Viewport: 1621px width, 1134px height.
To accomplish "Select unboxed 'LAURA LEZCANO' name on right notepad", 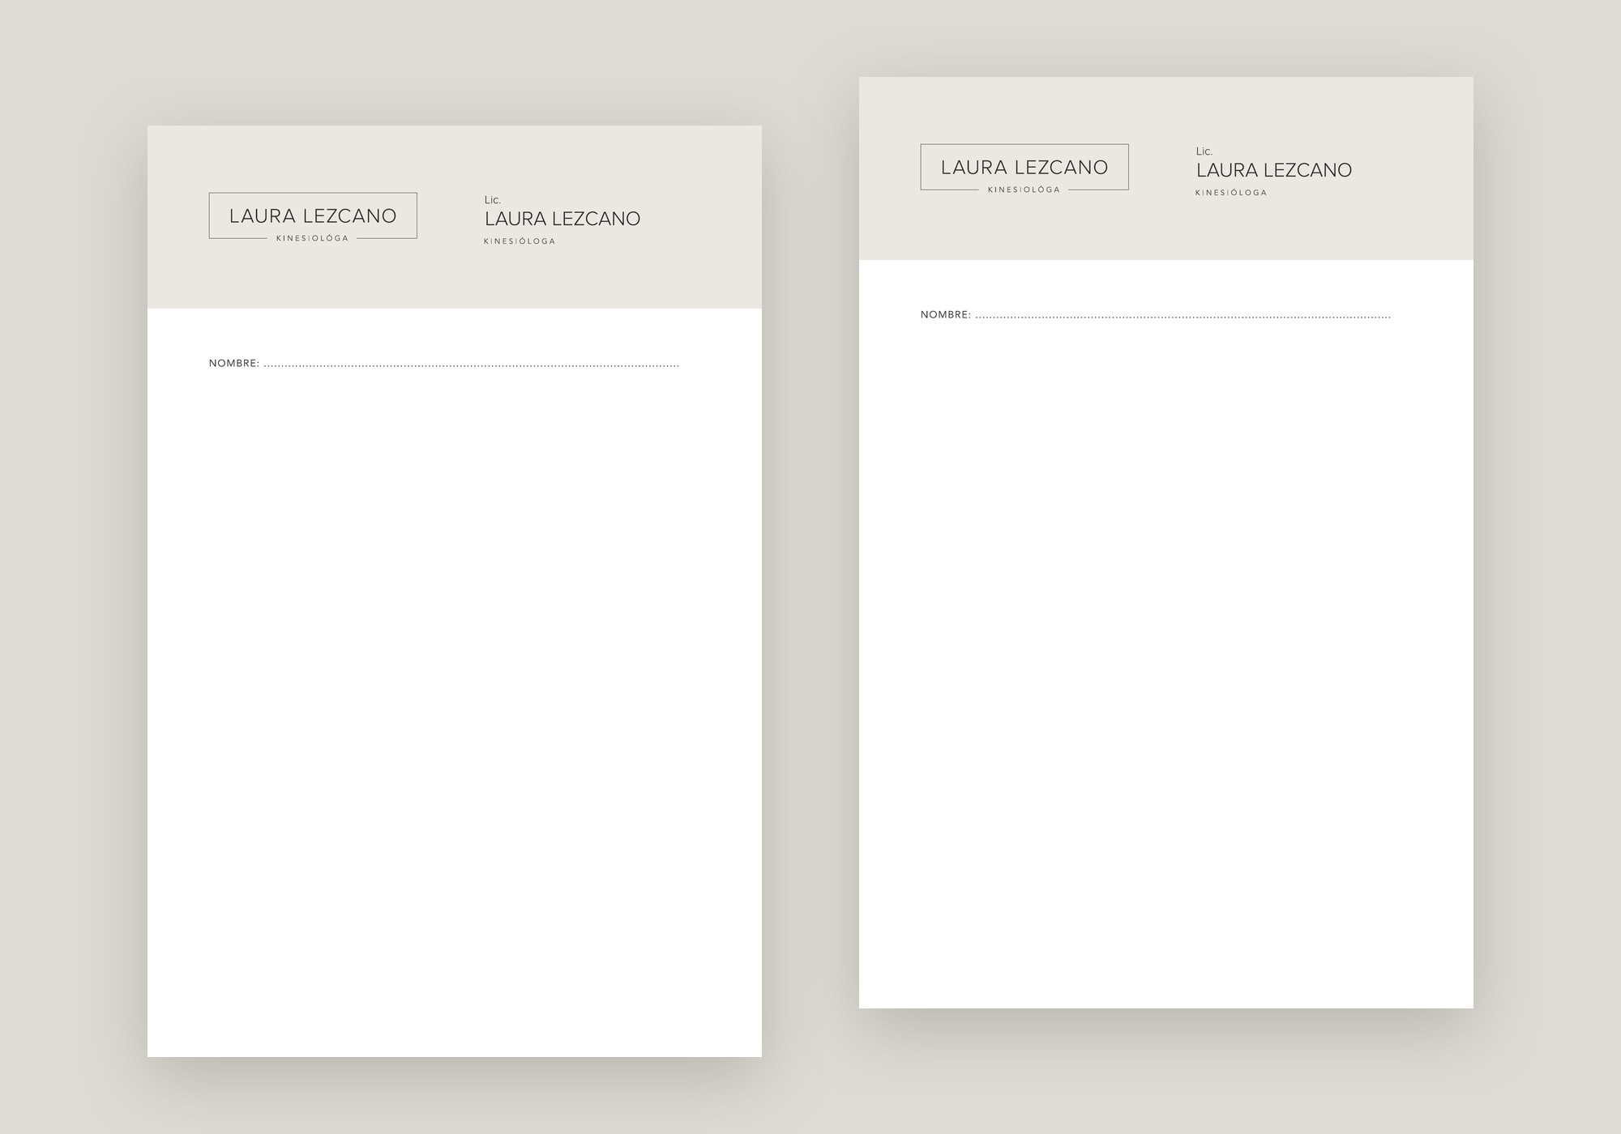I will point(1274,170).
